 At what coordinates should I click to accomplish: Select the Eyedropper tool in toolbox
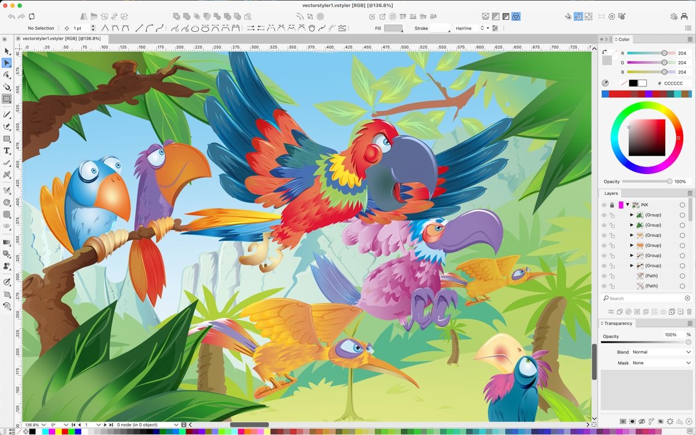click(x=7, y=282)
